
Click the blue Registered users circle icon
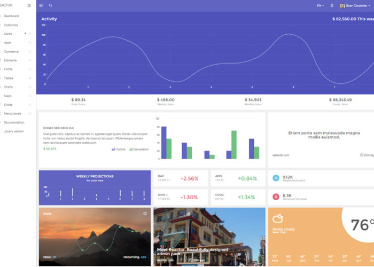(276, 178)
